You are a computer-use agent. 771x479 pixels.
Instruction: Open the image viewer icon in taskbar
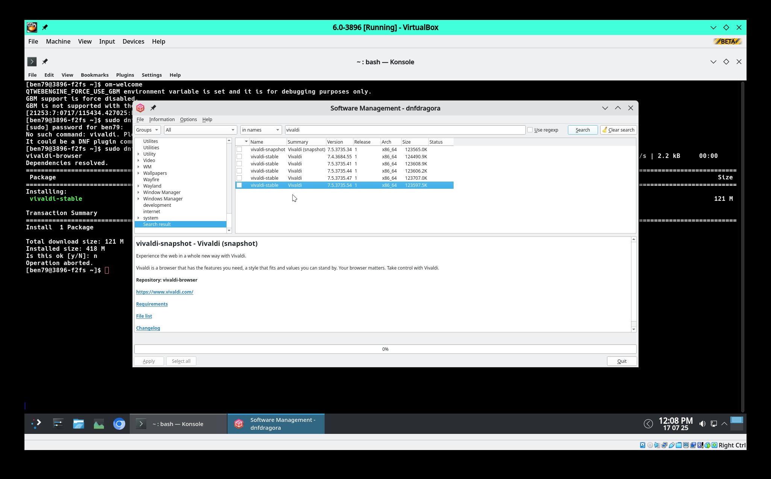click(99, 424)
